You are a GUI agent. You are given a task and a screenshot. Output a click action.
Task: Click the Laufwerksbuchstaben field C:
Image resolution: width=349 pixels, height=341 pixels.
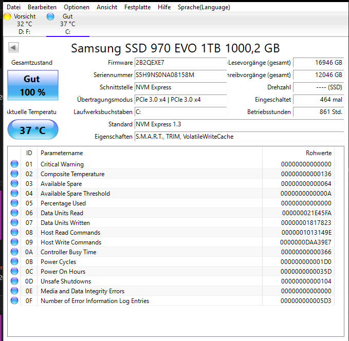coord(181,112)
